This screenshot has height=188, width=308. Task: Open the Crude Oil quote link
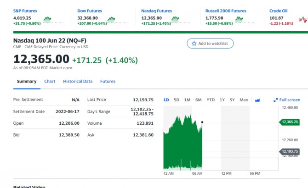tap(278, 11)
